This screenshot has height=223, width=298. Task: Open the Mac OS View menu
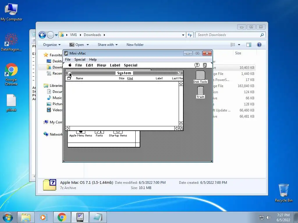coord(102,65)
